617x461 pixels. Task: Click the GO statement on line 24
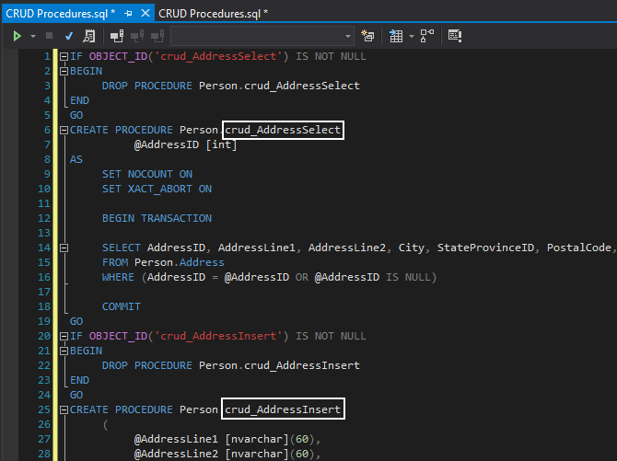click(x=76, y=396)
